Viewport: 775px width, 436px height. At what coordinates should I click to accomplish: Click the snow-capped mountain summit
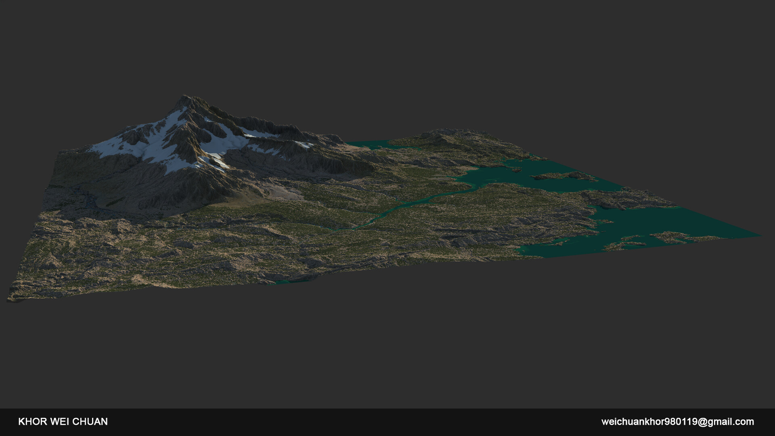185,98
